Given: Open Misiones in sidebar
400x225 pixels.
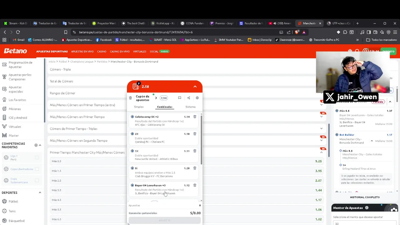Looking at the screenshot, I should point(15,109).
